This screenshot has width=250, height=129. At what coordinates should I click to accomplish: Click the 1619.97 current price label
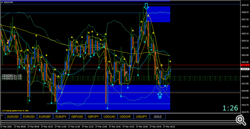pyautogui.click(x=245, y=69)
